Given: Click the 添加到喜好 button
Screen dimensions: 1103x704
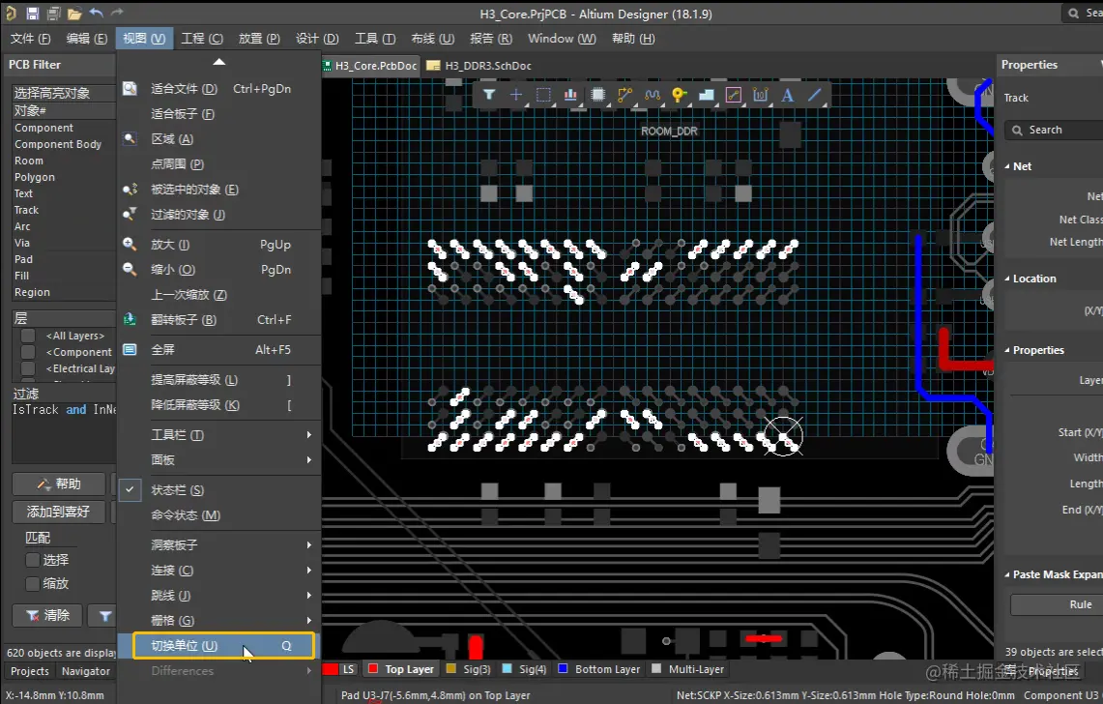Looking at the screenshot, I should (x=59, y=512).
